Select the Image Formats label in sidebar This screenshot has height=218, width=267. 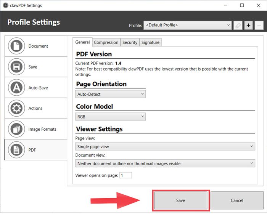pyautogui.click(x=42, y=129)
